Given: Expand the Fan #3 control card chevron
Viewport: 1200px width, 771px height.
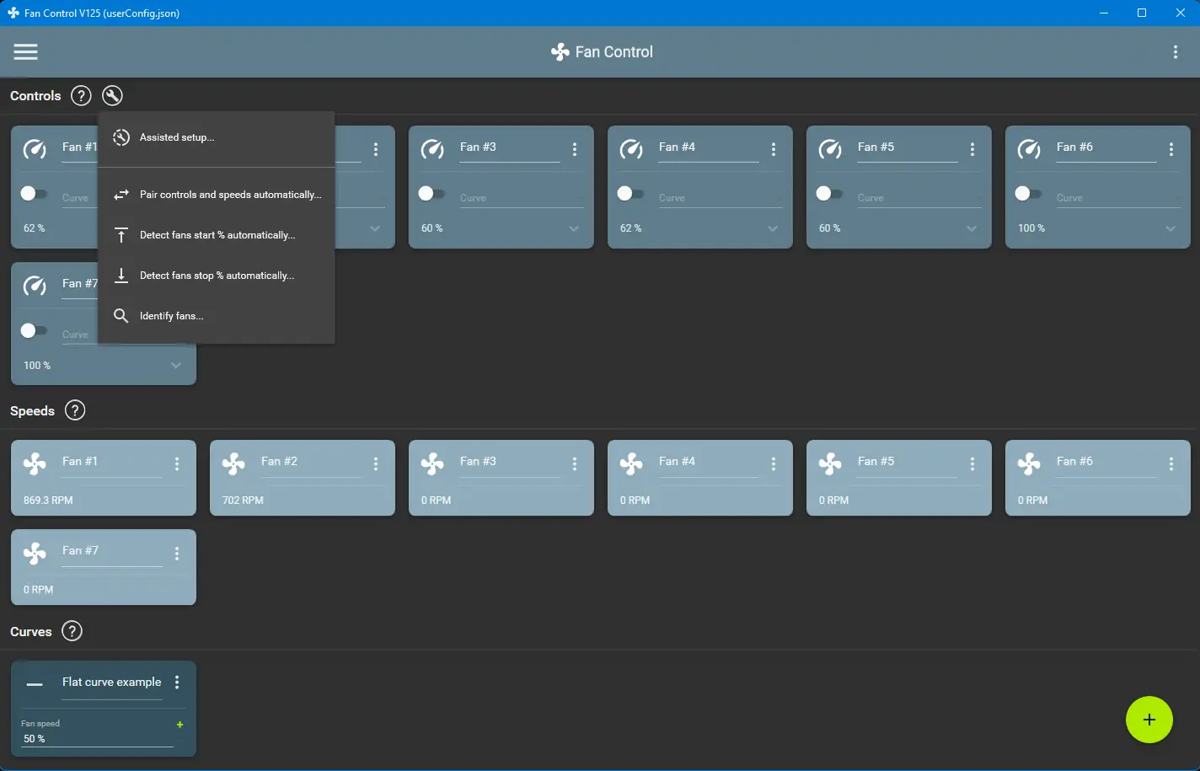Looking at the screenshot, I should (x=574, y=228).
